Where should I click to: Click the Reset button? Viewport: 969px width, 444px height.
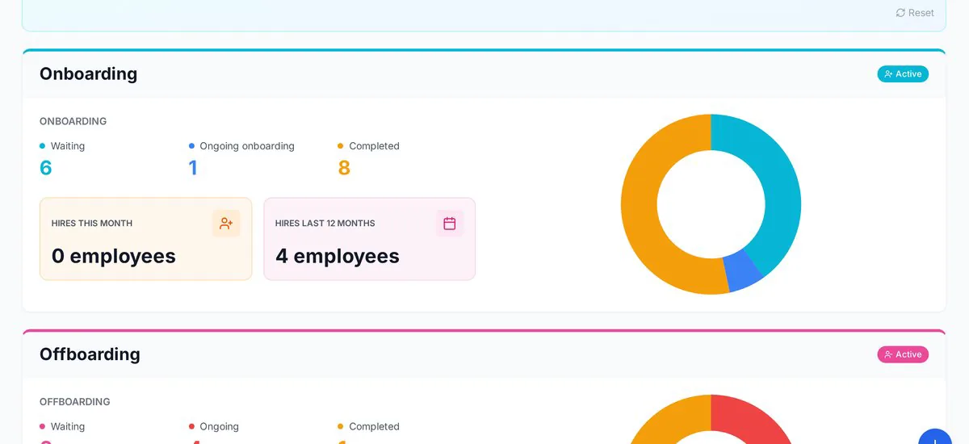pyautogui.click(x=915, y=13)
